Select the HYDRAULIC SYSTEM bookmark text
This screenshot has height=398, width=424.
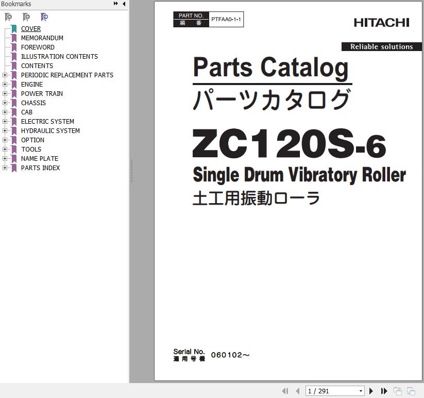pos(50,130)
